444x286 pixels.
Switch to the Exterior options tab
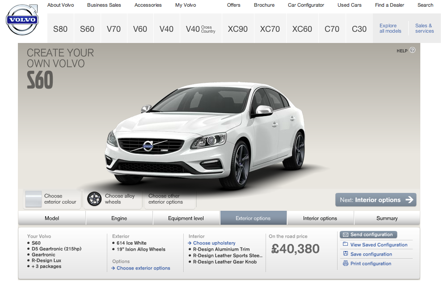tap(253, 218)
